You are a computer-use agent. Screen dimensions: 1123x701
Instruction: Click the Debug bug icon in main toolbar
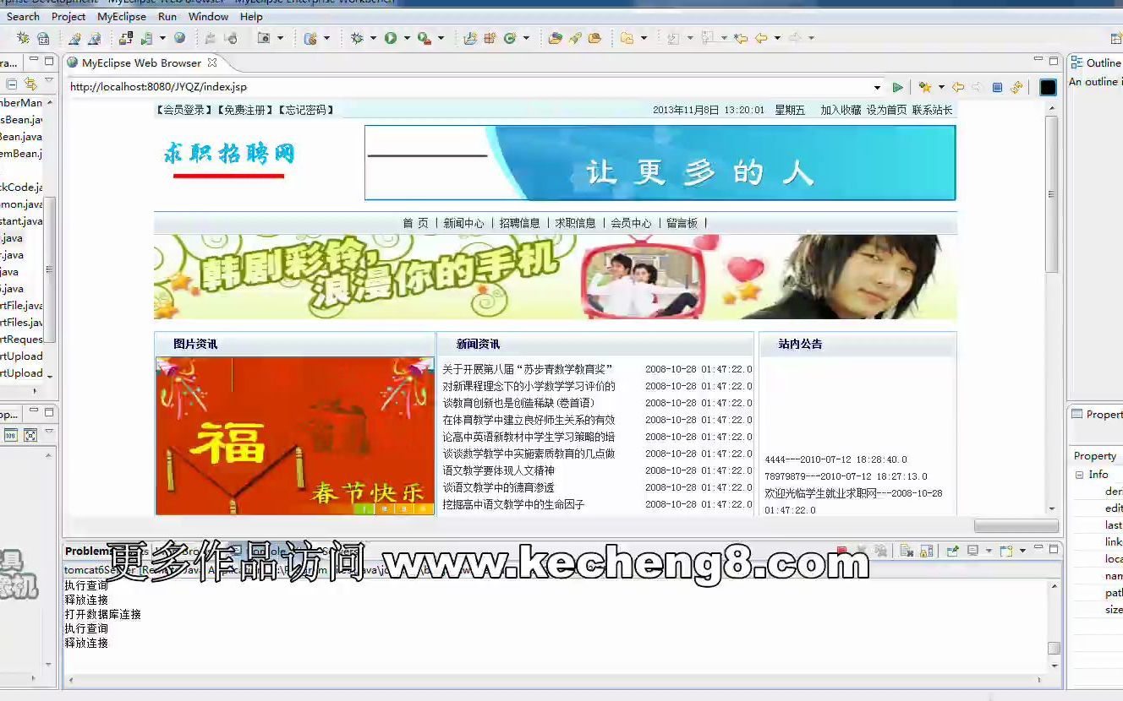[x=357, y=38]
